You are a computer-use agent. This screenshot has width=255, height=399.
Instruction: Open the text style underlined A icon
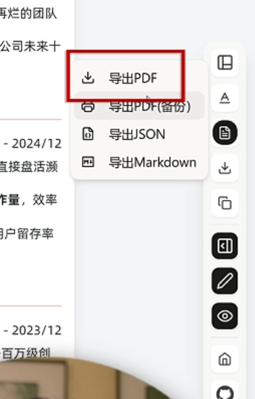225,98
